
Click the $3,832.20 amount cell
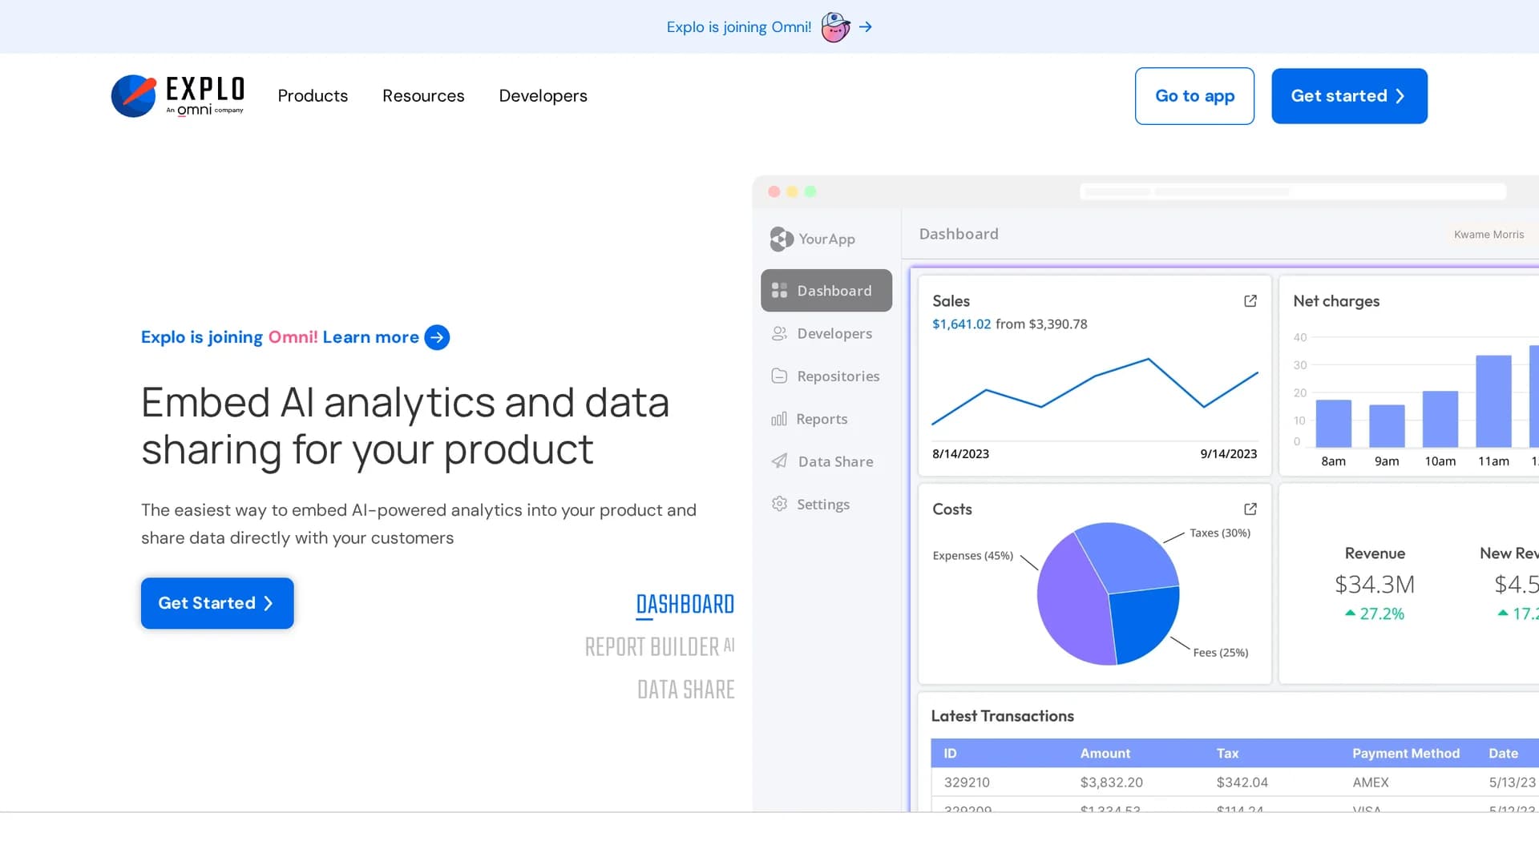[1111, 783]
